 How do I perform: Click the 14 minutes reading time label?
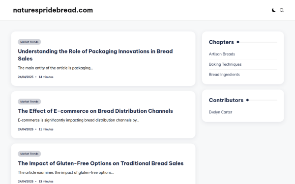46,77
